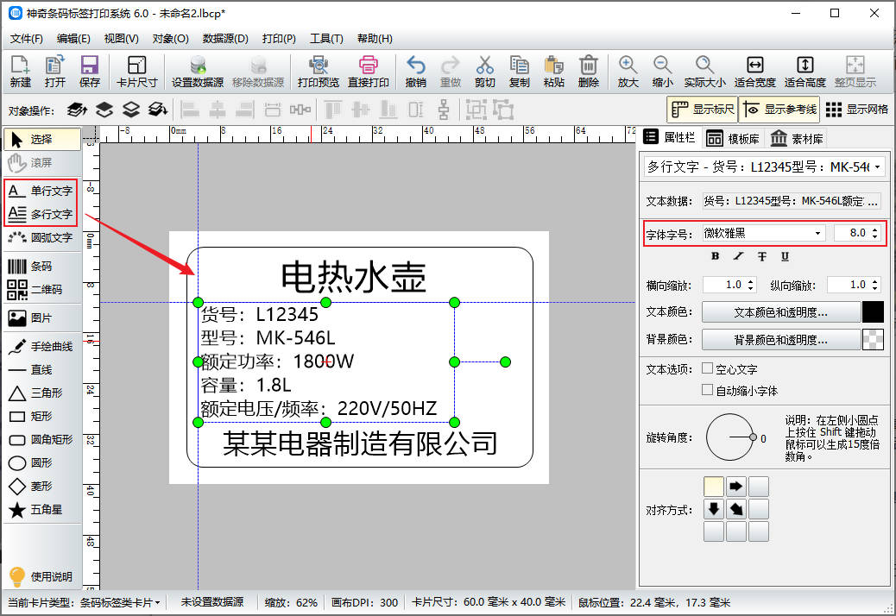Enable the hollow text (空心文字) checkbox
The height and width of the screenshot is (616, 896).
pyautogui.click(x=708, y=368)
